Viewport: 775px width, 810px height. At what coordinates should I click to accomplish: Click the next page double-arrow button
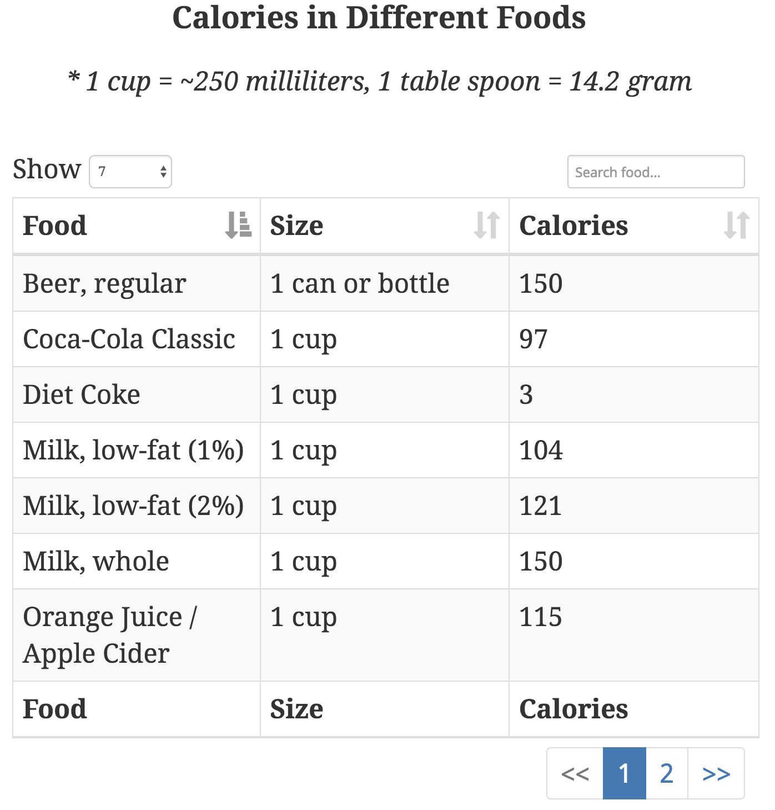716,773
